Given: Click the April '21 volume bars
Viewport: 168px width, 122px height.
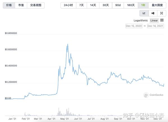Looking at the screenshot, I should tap(59, 112).
